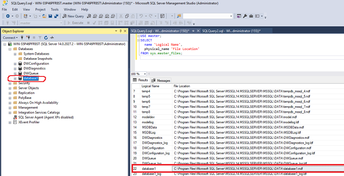Click the Copy icon in toolbar
The image size is (344, 176).
coord(127,16)
